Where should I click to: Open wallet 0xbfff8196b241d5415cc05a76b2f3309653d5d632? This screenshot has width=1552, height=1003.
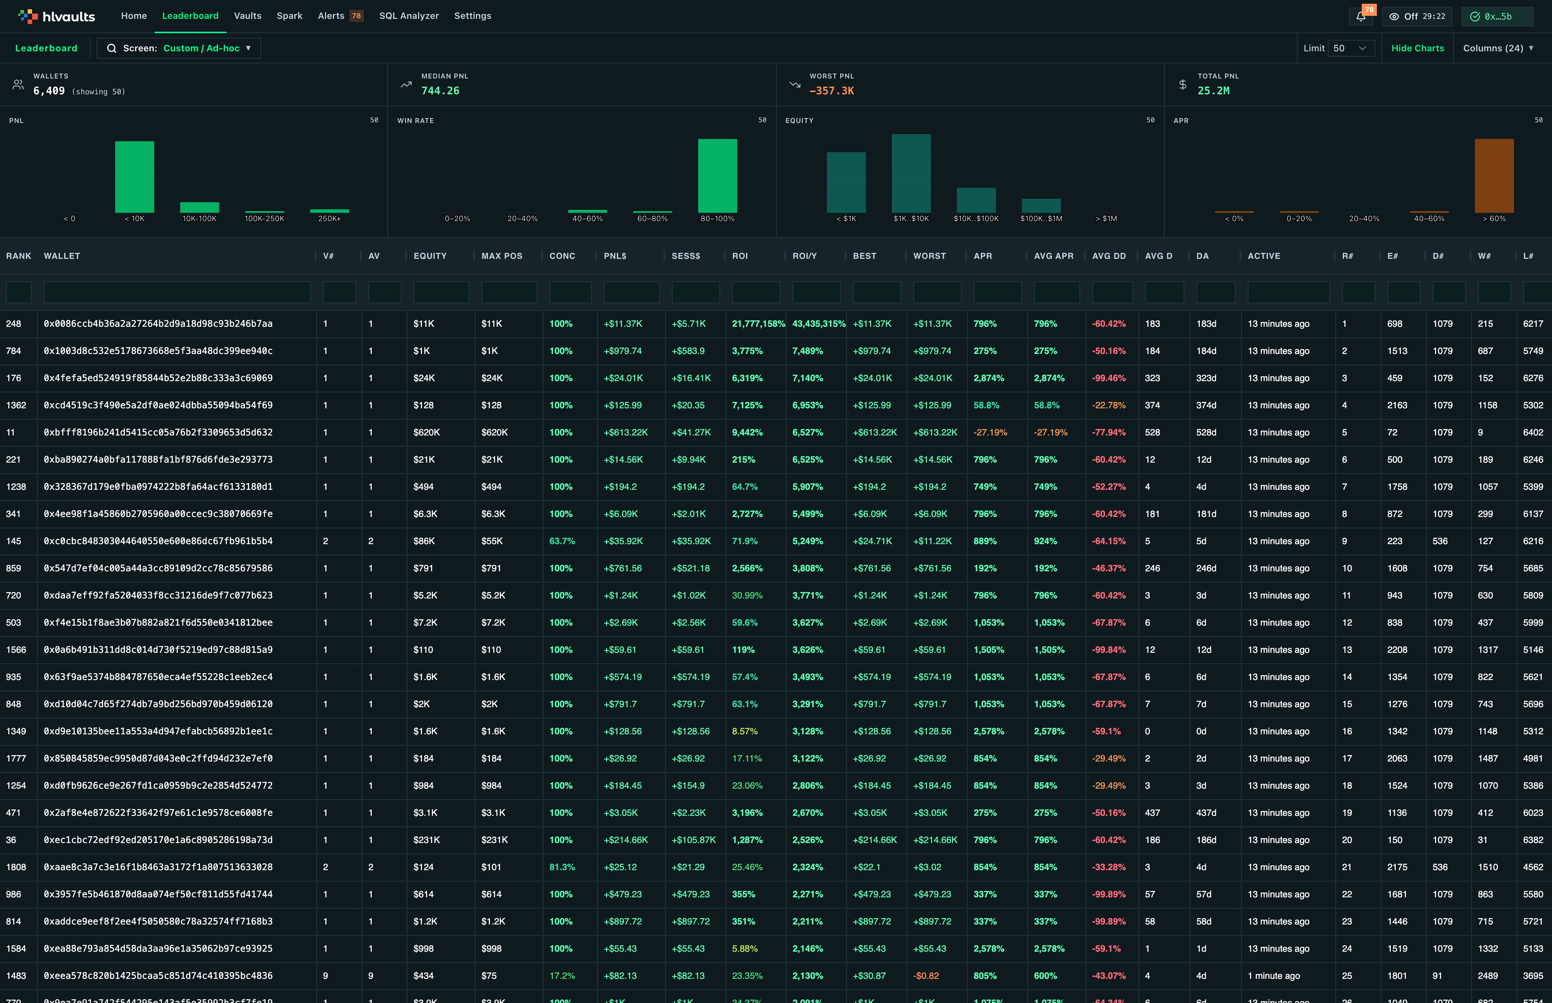point(158,432)
